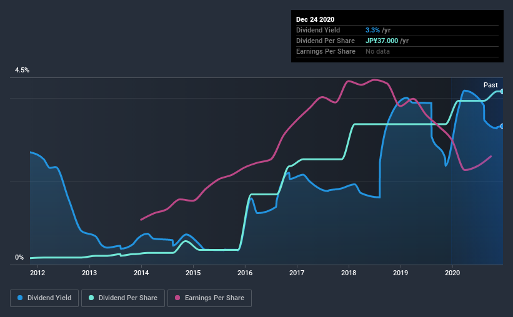Click the Dividend Yield endpoint marker

(x=502, y=126)
